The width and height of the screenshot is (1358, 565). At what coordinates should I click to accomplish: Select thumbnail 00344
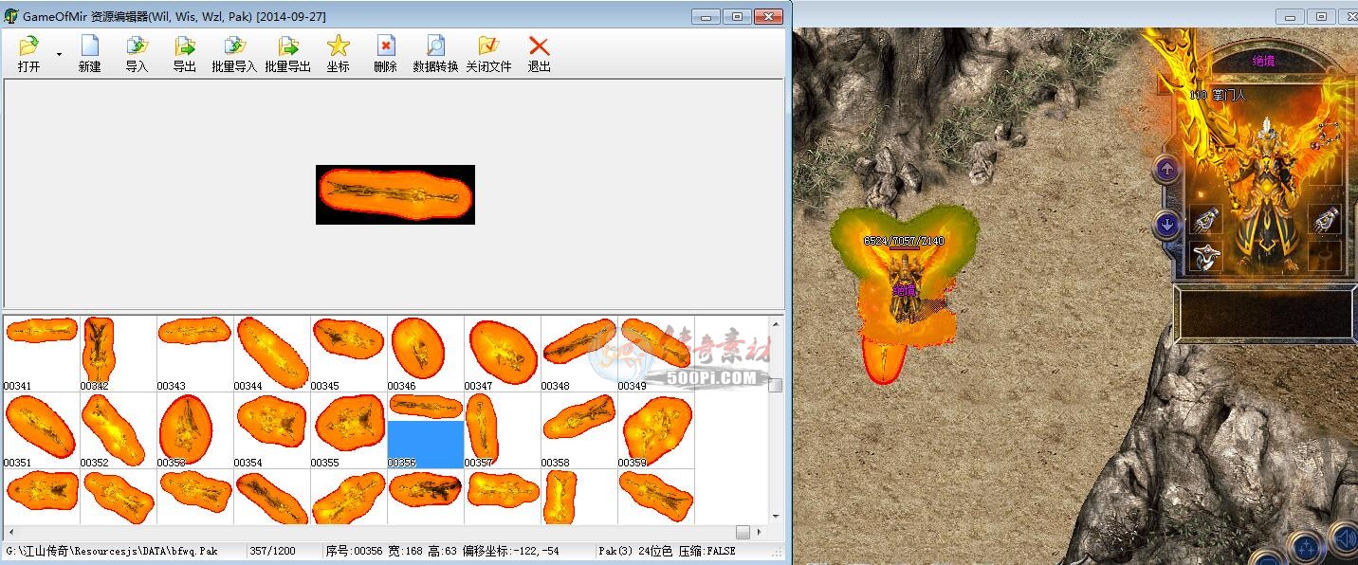coord(271,353)
